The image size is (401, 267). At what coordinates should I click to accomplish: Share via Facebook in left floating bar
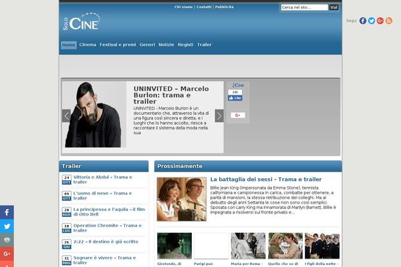[x=7, y=212]
